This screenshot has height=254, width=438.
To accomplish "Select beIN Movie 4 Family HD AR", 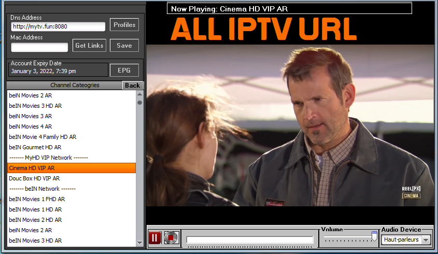I will [x=72, y=137].
